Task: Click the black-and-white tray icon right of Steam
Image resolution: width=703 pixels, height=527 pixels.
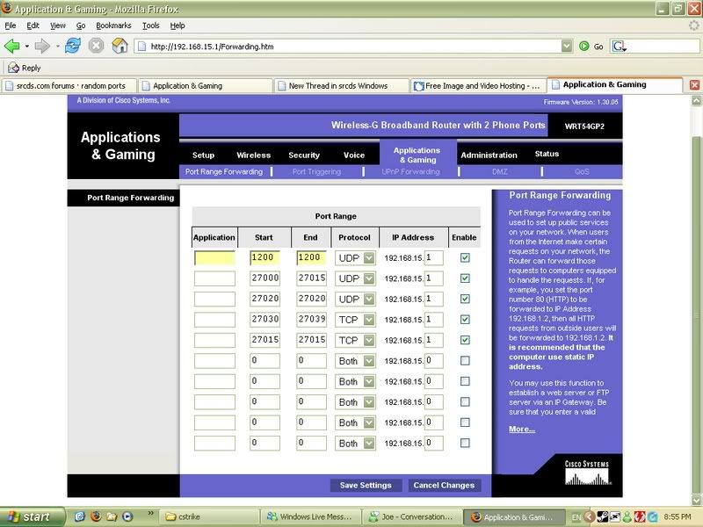Action: pos(615,517)
